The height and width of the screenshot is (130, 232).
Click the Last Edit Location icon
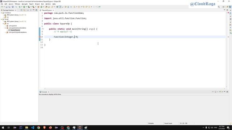click(x=84, y=7)
